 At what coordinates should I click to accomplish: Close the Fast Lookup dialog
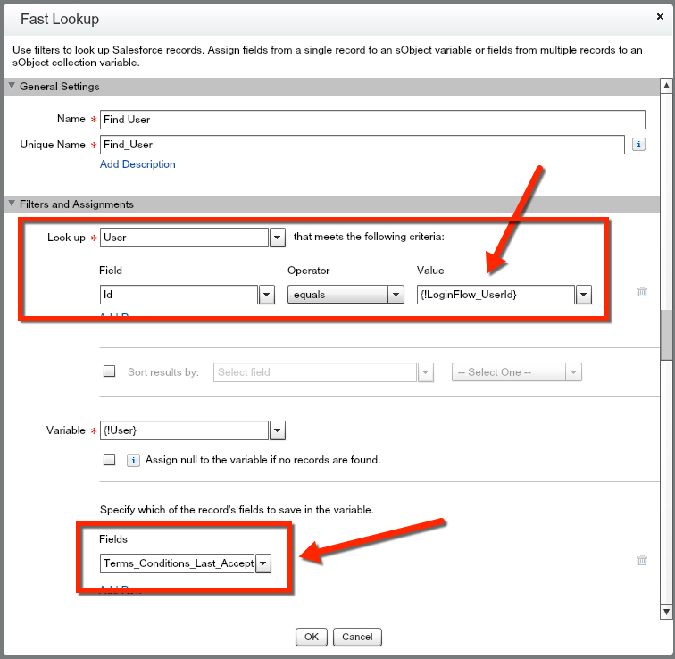tap(658, 18)
